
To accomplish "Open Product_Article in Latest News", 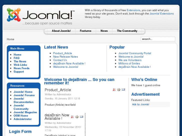I will [x=63, y=53].
